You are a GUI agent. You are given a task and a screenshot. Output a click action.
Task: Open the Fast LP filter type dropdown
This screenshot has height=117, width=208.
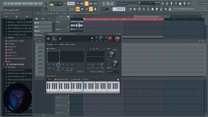pyautogui.click(x=113, y=71)
